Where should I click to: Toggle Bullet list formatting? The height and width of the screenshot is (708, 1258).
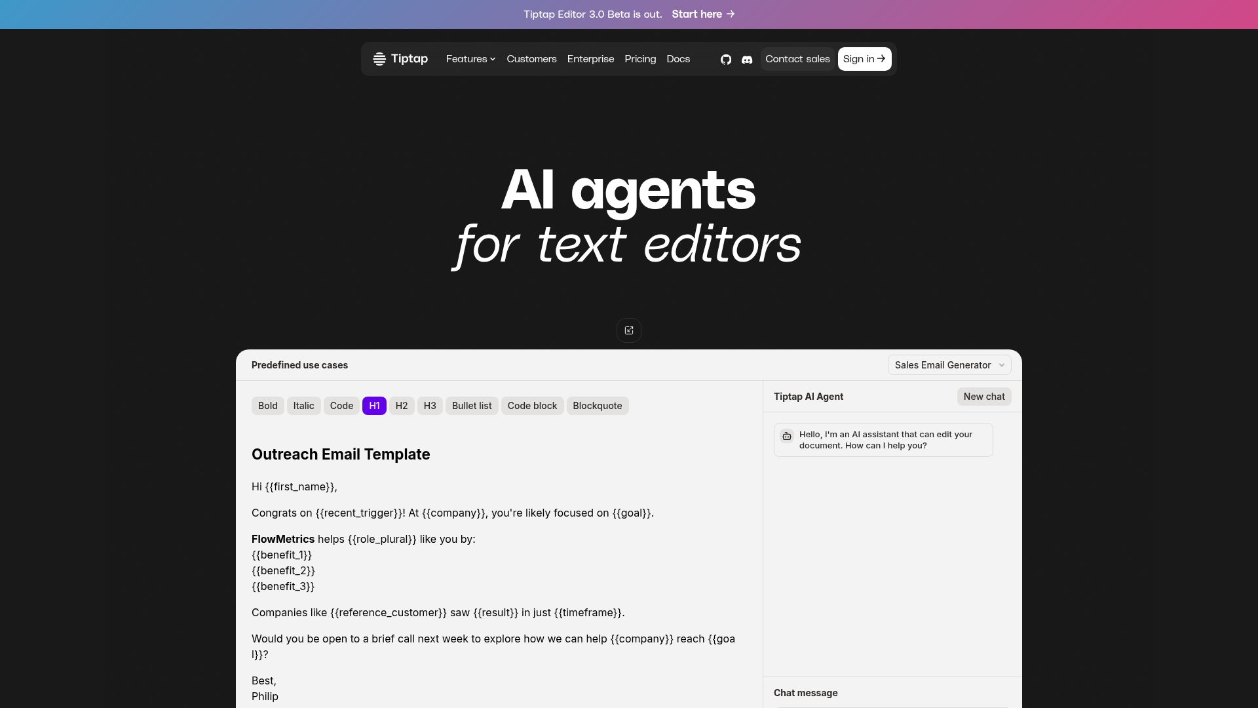point(472,406)
